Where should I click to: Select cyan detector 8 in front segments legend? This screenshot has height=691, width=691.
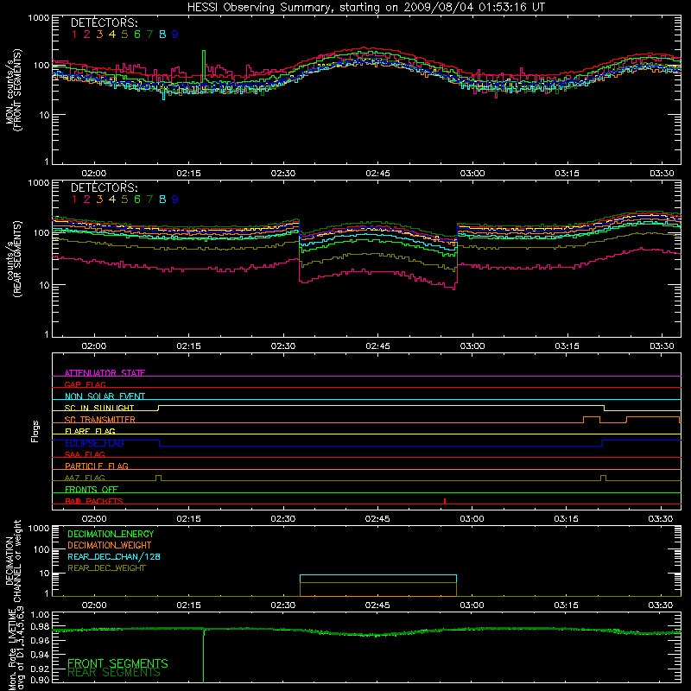pos(162,35)
